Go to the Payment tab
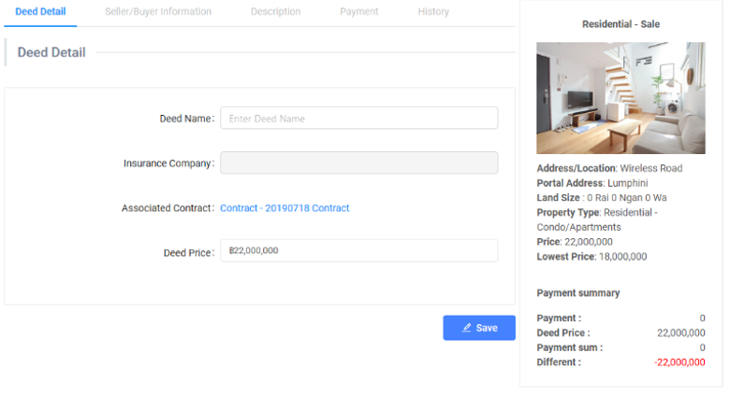The width and height of the screenshot is (730, 395). coord(359,12)
